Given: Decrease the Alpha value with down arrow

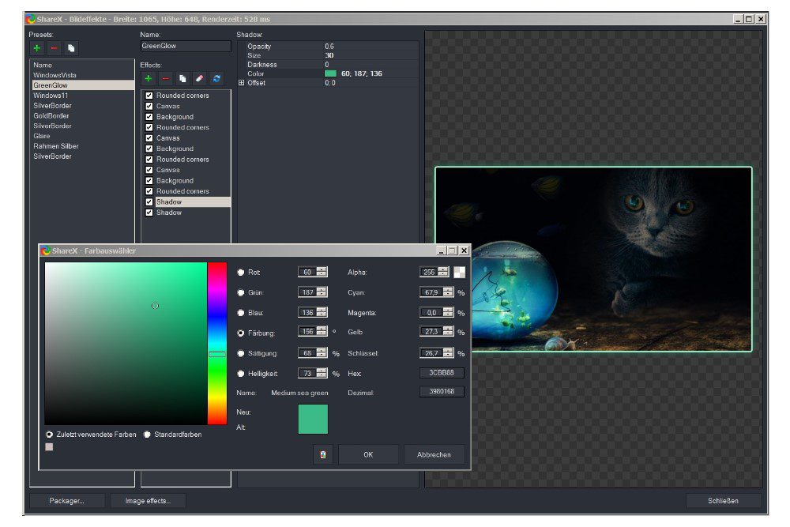Looking at the screenshot, I should (443, 275).
